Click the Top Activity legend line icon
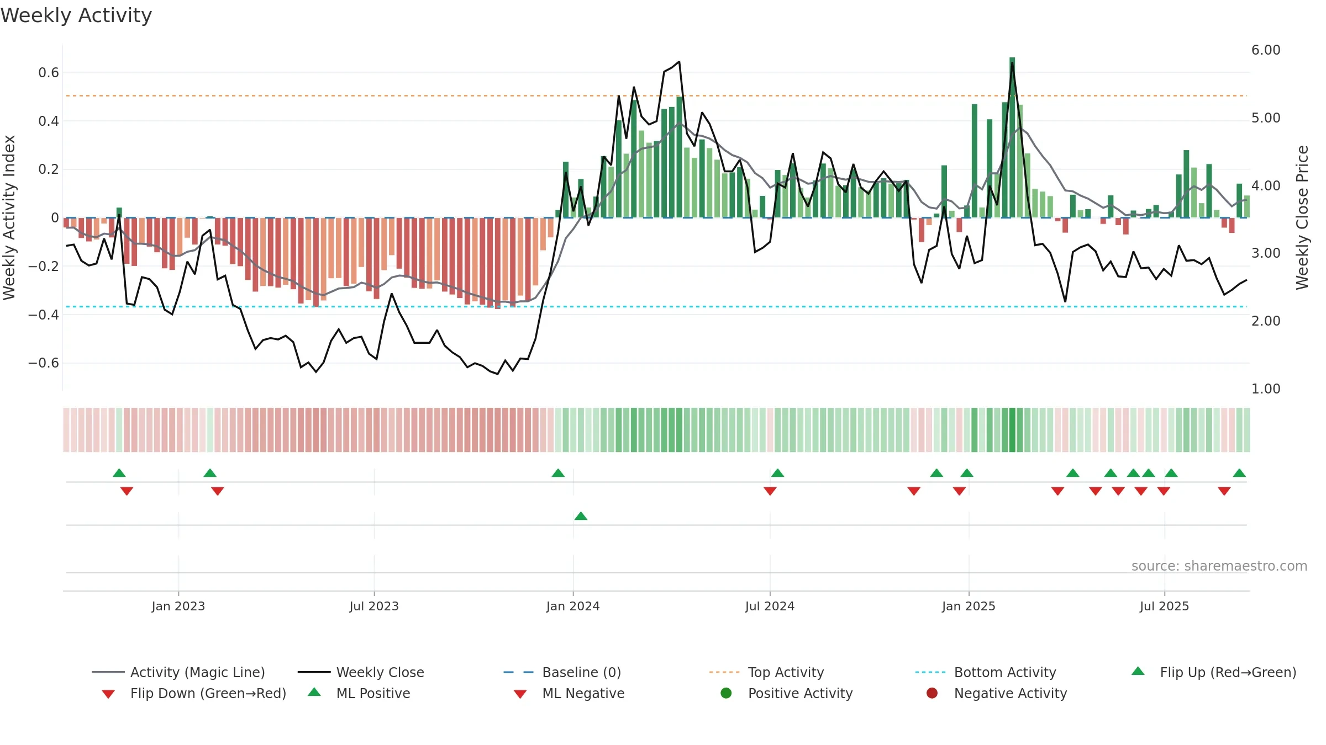The height and width of the screenshot is (745, 1326). tap(724, 672)
